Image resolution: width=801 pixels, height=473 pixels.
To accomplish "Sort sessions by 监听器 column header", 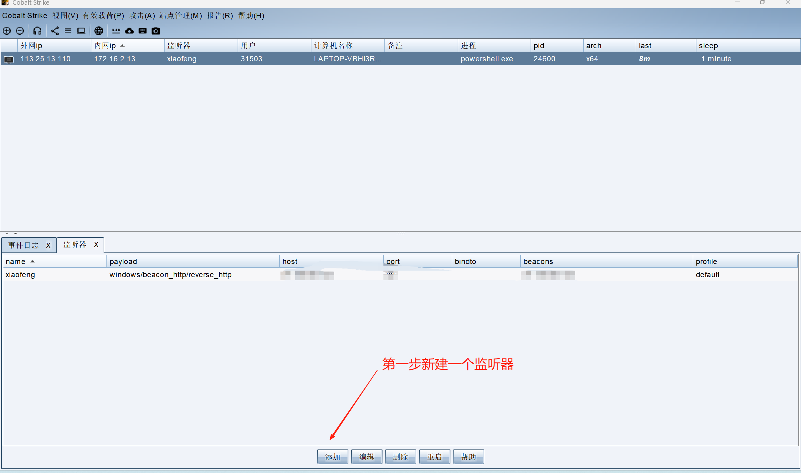I will pyautogui.click(x=201, y=46).
